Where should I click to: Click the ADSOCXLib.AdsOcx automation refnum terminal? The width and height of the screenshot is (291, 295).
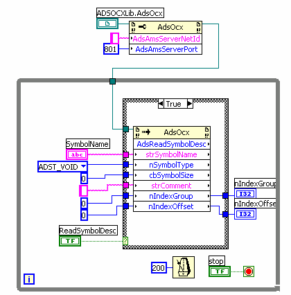tap(107, 24)
